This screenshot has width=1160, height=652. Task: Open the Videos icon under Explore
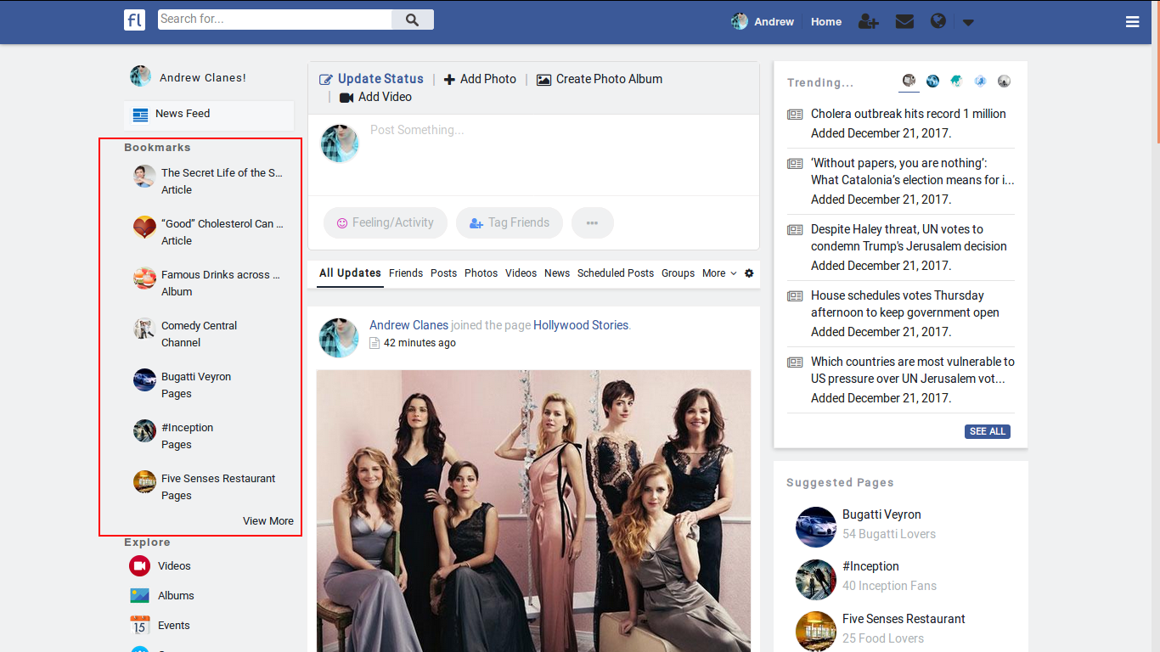(x=139, y=565)
